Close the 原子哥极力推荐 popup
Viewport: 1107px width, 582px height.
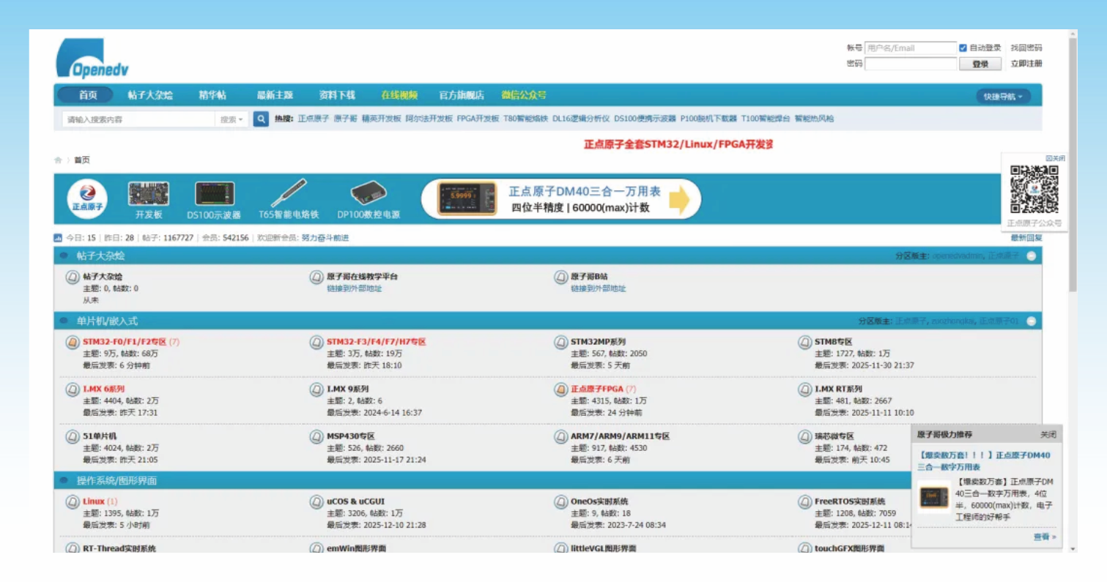pyautogui.click(x=1048, y=435)
